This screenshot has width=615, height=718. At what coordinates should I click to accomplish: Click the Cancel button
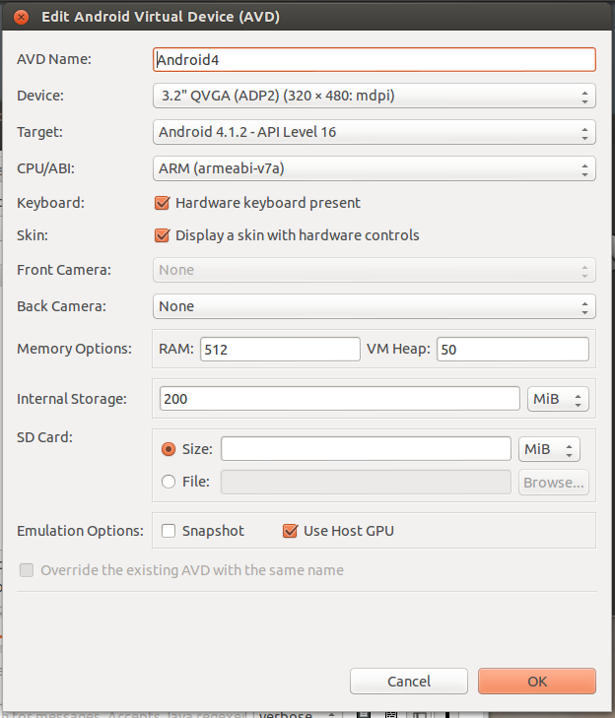[x=409, y=682]
